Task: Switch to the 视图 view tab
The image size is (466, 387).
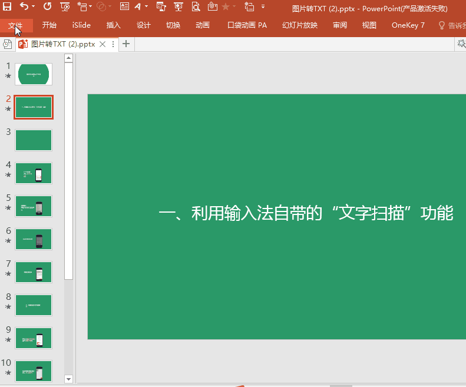Action: point(369,25)
